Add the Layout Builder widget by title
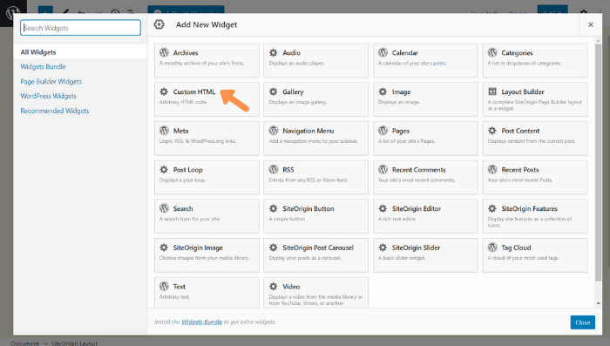Viewport: 610px width, 346px height. [523, 92]
